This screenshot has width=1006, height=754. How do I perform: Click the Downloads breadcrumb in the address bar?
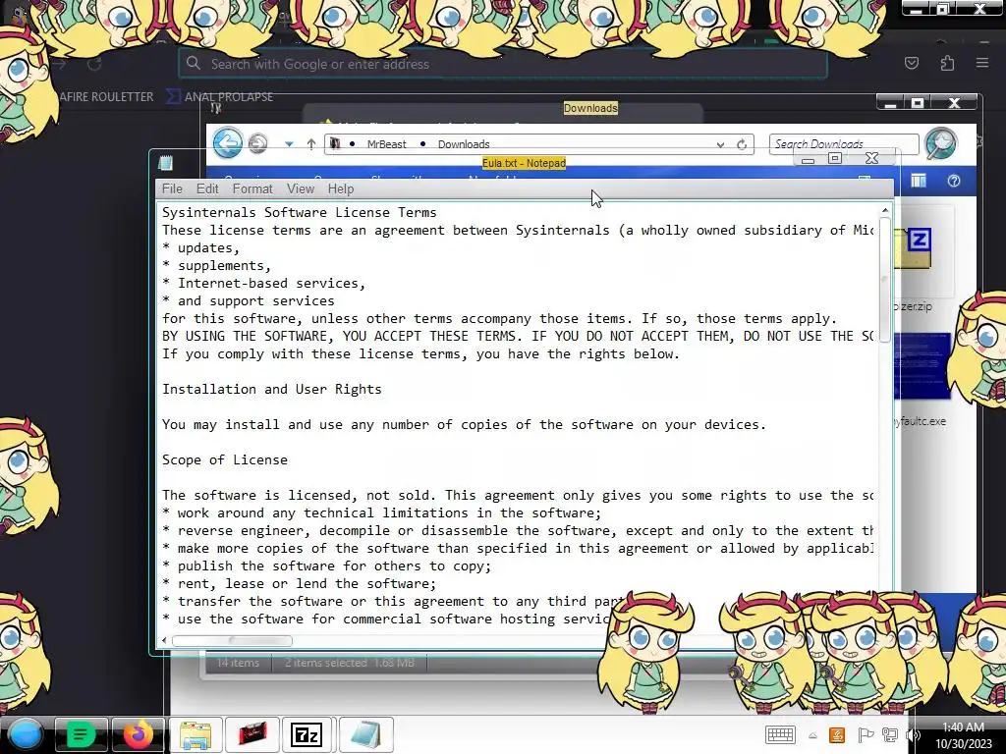464,144
